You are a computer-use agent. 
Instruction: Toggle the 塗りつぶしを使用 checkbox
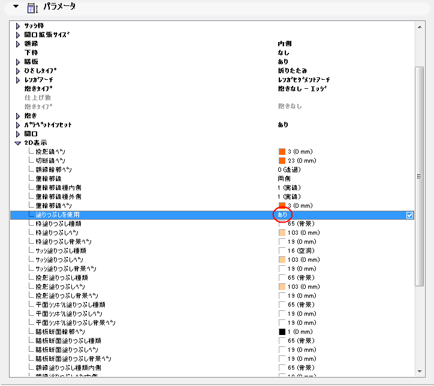click(x=409, y=215)
